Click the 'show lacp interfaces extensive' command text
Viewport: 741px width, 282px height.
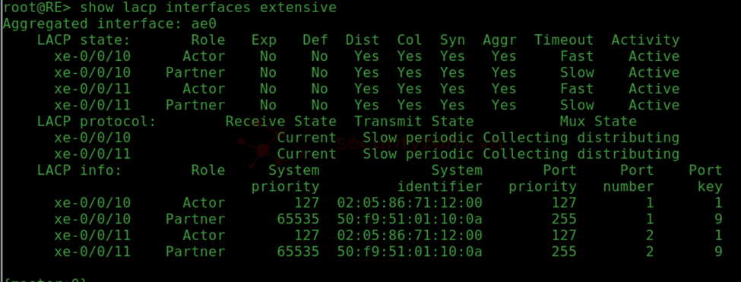tap(208, 8)
